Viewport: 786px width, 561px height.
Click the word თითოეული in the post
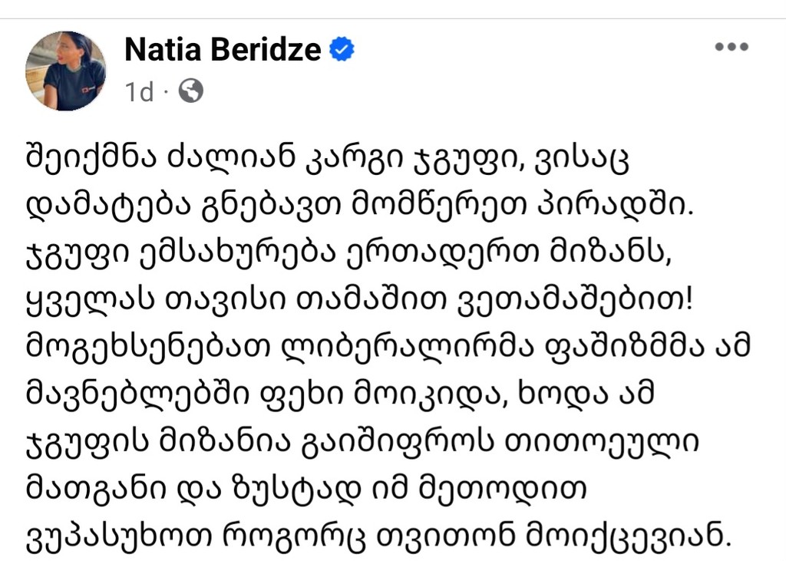click(x=602, y=441)
